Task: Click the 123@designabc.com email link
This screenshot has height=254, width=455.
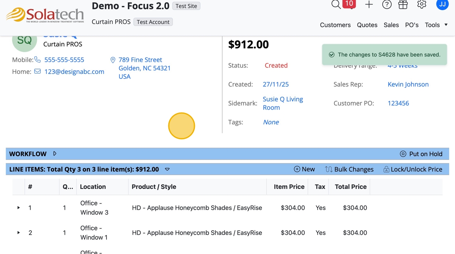Action: (74, 72)
